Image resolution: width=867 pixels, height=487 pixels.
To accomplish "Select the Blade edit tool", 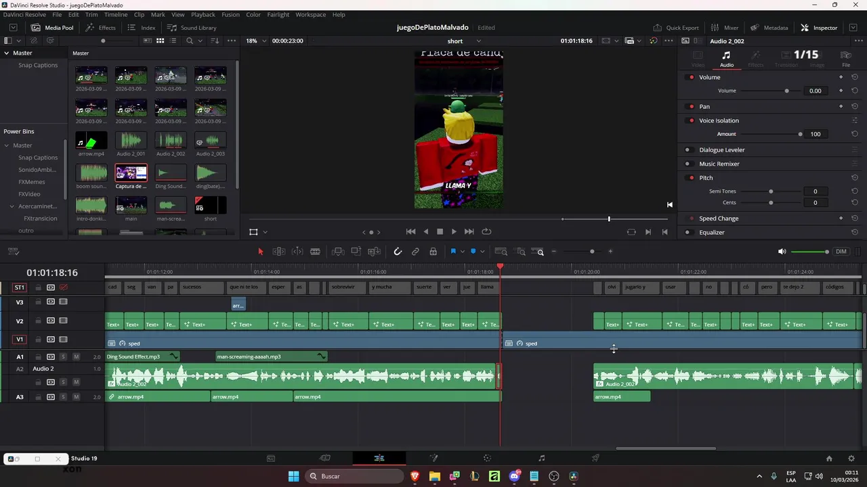I will coord(315,252).
